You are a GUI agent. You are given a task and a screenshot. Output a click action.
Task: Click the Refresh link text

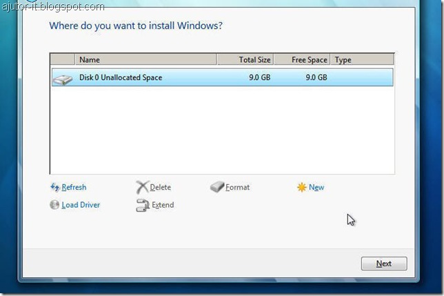tap(74, 187)
